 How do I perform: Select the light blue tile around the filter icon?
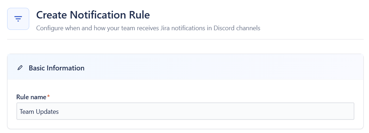[x=18, y=19]
